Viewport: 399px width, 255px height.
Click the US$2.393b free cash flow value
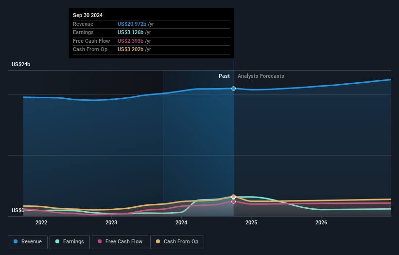point(130,41)
